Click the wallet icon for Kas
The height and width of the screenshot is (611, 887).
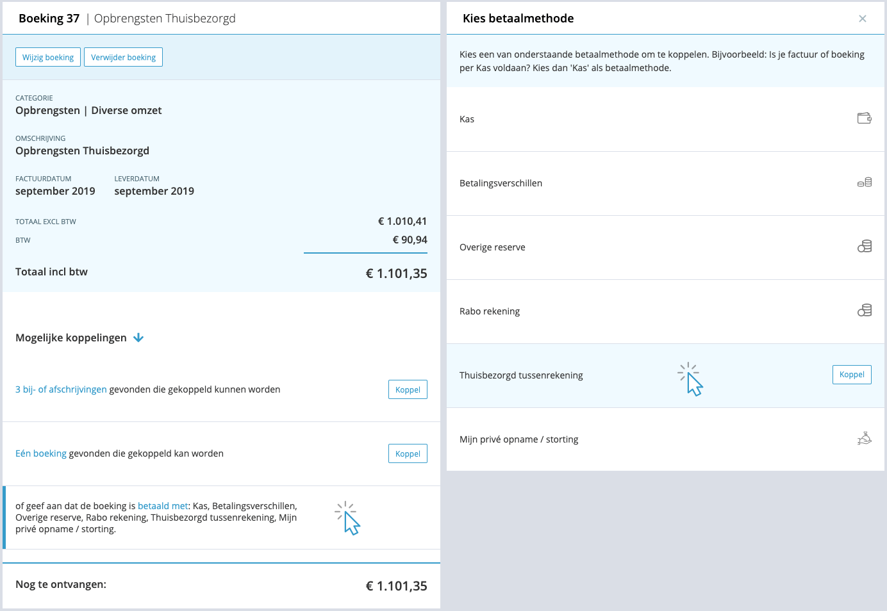pos(865,118)
